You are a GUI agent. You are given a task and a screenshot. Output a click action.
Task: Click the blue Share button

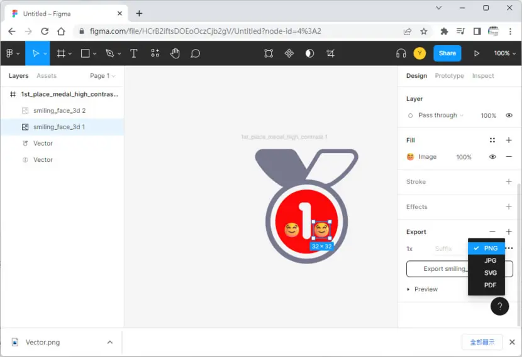(447, 53)
